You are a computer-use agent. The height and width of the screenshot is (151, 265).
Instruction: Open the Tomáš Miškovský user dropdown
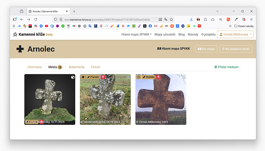(x=235, y=34)
